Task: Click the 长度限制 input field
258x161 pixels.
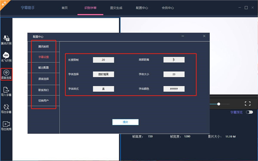Action: point(103,60)
